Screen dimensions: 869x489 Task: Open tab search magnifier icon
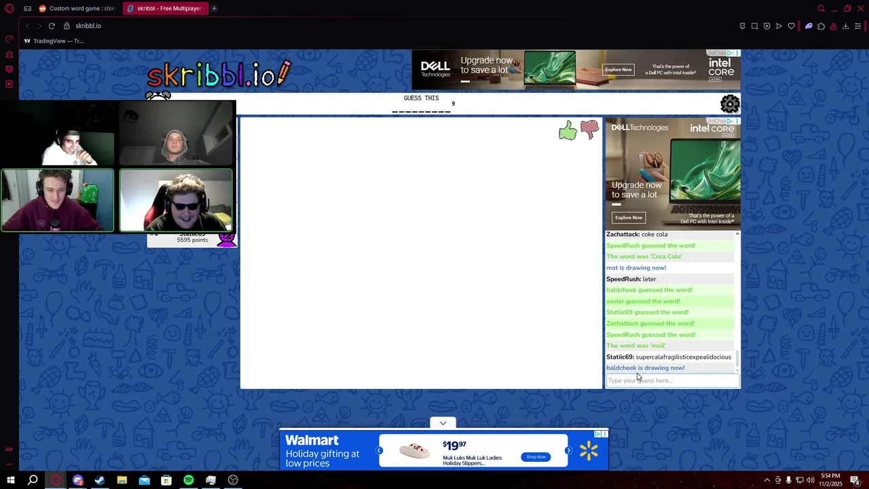(x=821, y=8)
